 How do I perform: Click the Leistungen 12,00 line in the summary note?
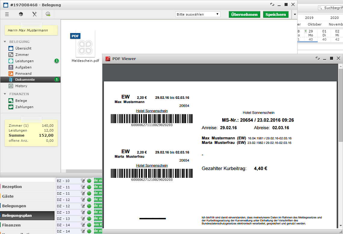click(x=31, y=130)
